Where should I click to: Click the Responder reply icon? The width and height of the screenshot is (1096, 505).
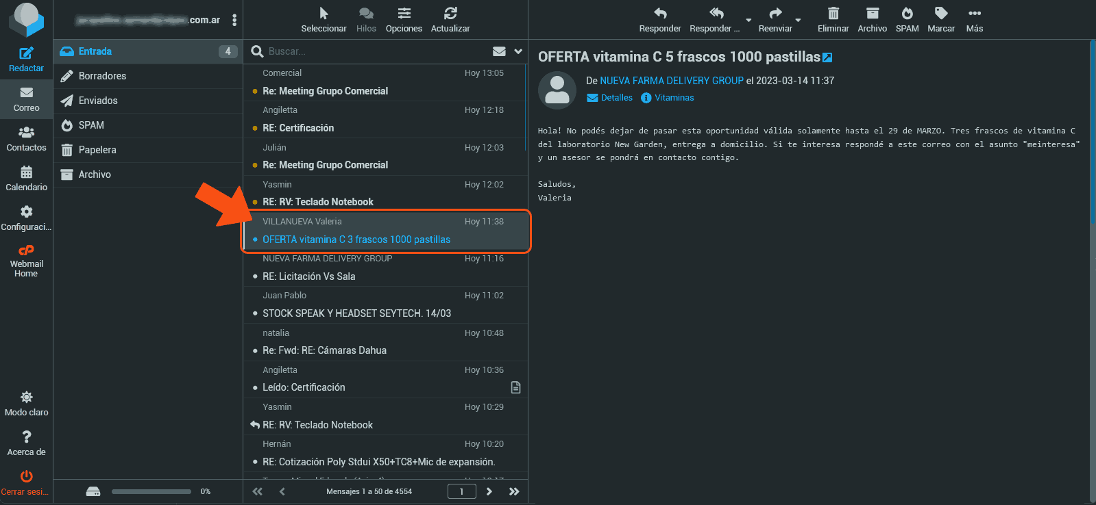[x=659, y=14]
